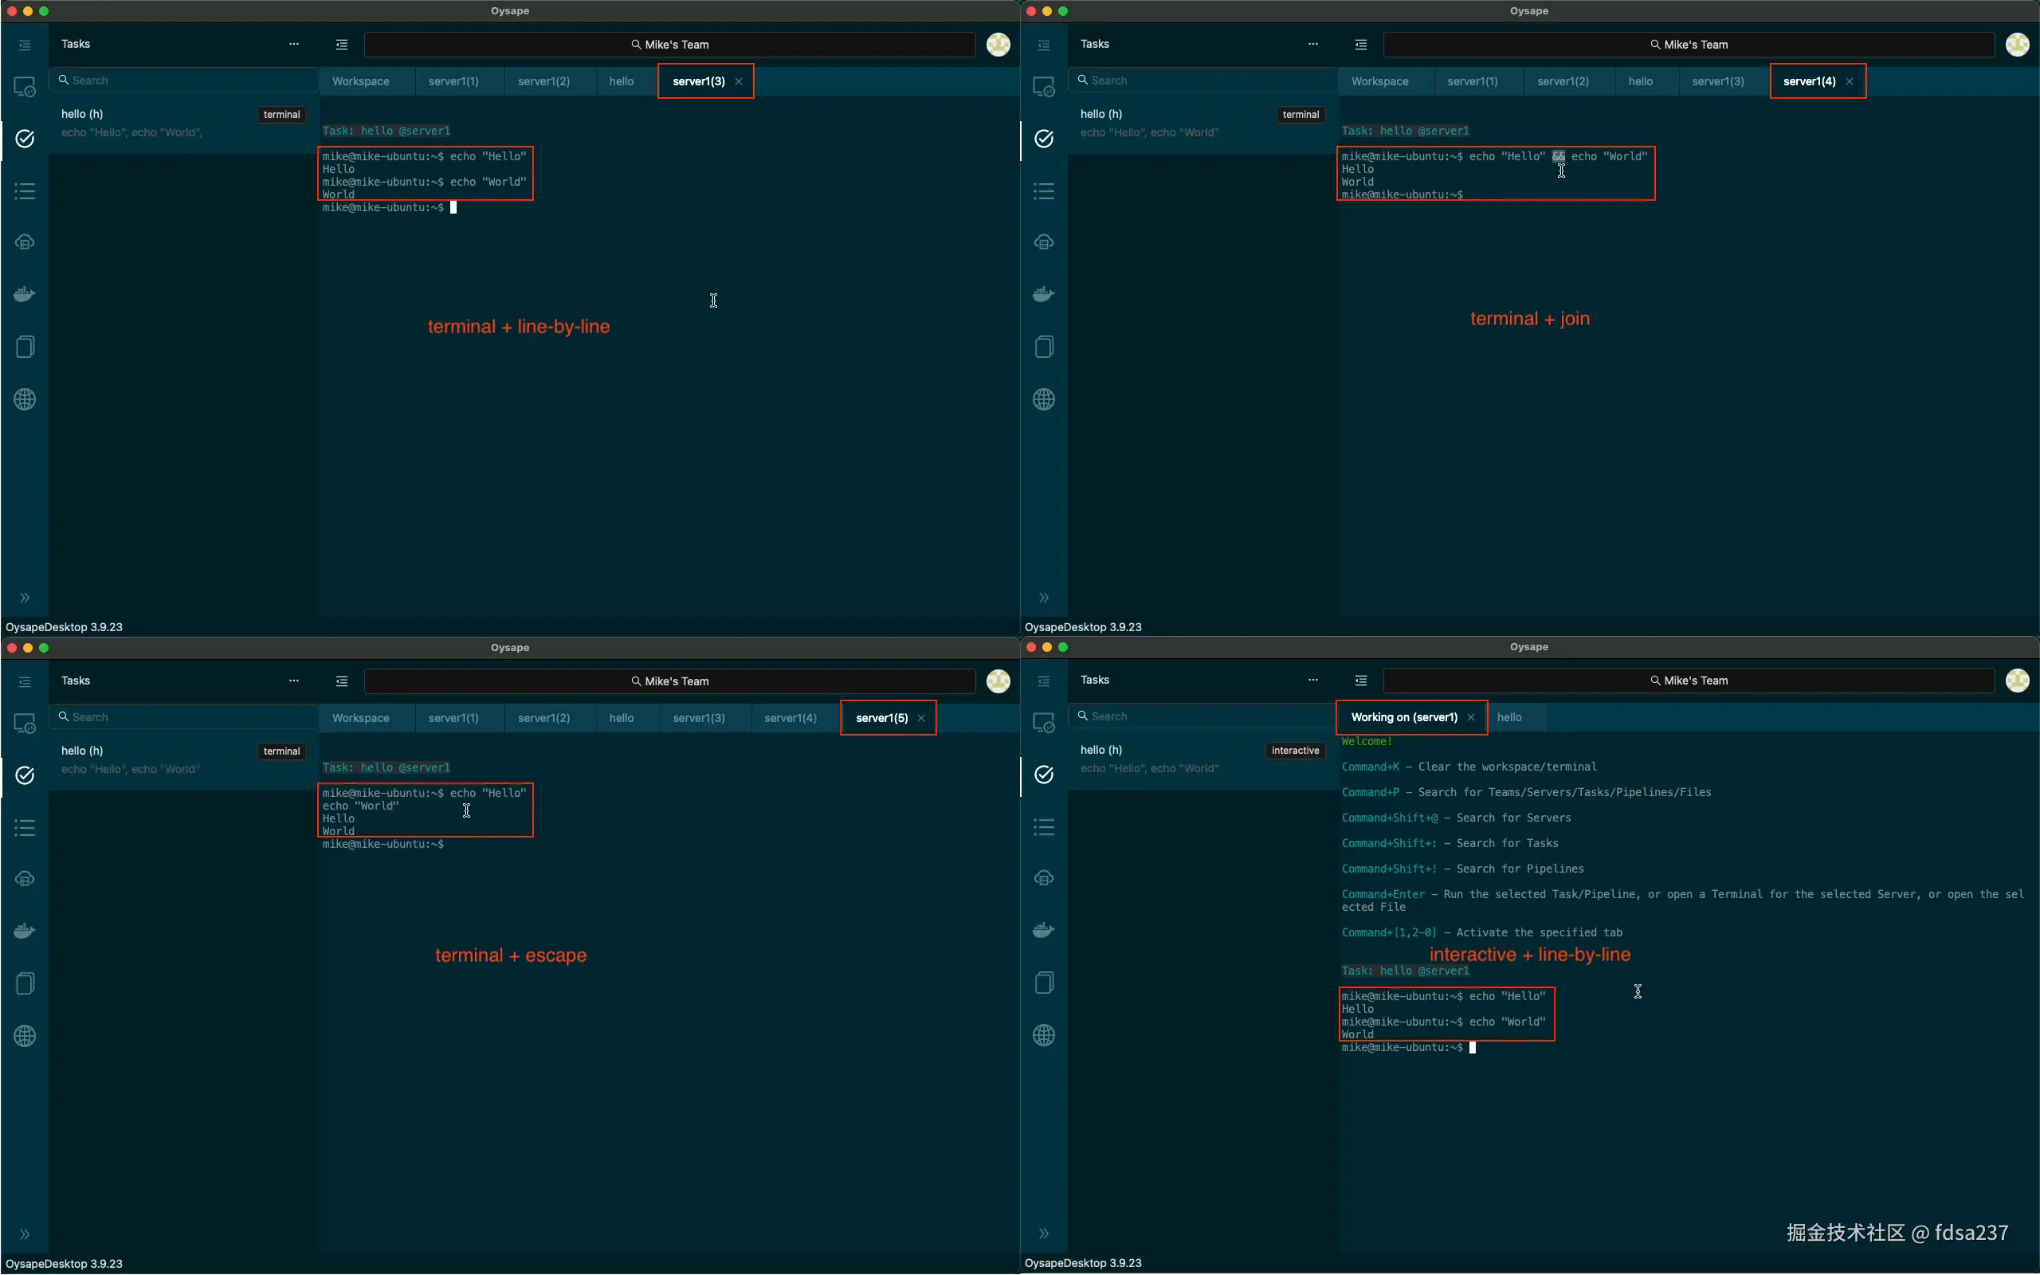This screenshot has height=1275, width=2040.
Task: Open Tasks ellipsis menu in the 'terminal + join' window
Action: pos(1312,44)
